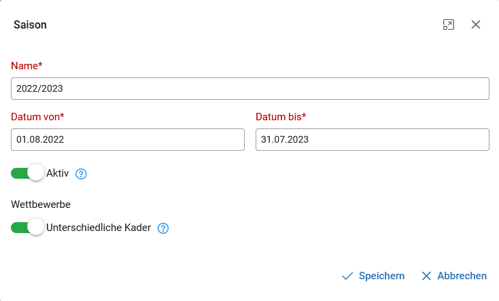Cancel editing with Abbrechen
This screenshot has height=301, width=499.
pyautogui.click(x=462, y=276)
